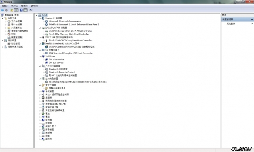Click the 智慧卡讀卡機 smart card reader icon

[x=43, y=107]
